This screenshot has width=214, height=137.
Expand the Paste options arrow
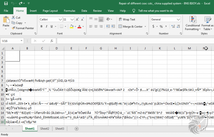click(6, 29)
